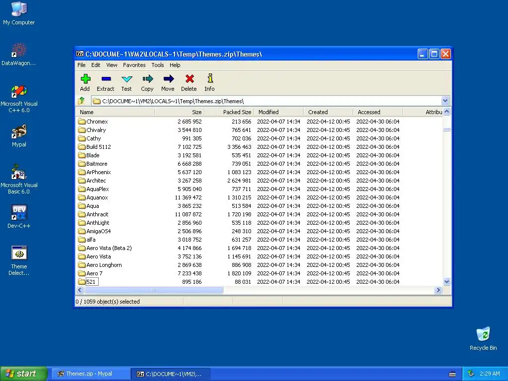Screen dimensions: 508x381
Task: Go up one folder level
Action: tap(82, 101)
